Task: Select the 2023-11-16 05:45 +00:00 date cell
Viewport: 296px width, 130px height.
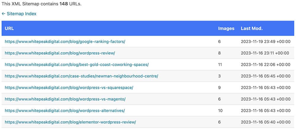Action: click(266, 76)
